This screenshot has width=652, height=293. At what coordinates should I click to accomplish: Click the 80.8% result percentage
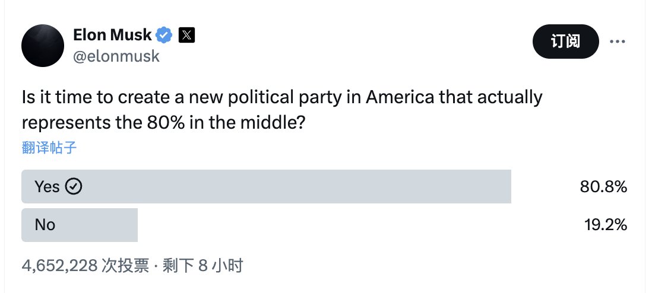click(x=603, y=187)
